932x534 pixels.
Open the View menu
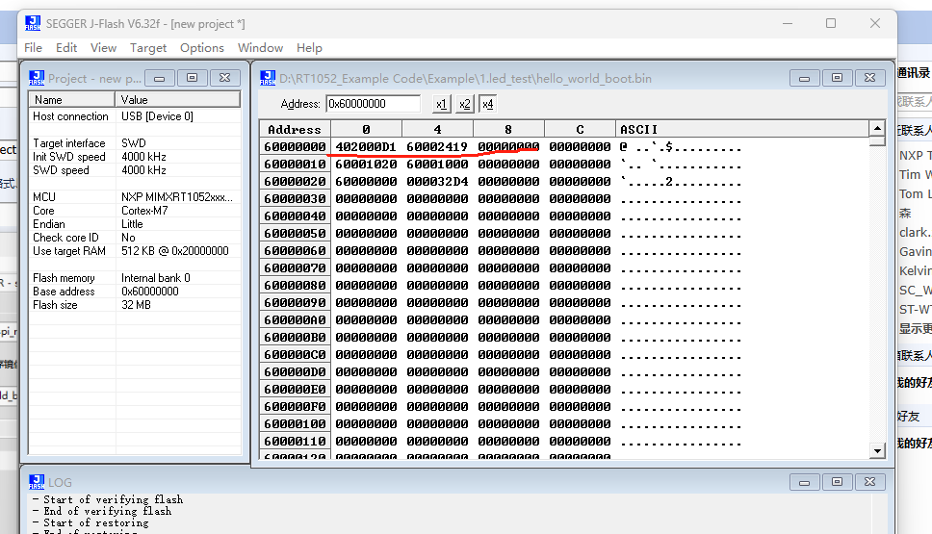pos(103,47)
